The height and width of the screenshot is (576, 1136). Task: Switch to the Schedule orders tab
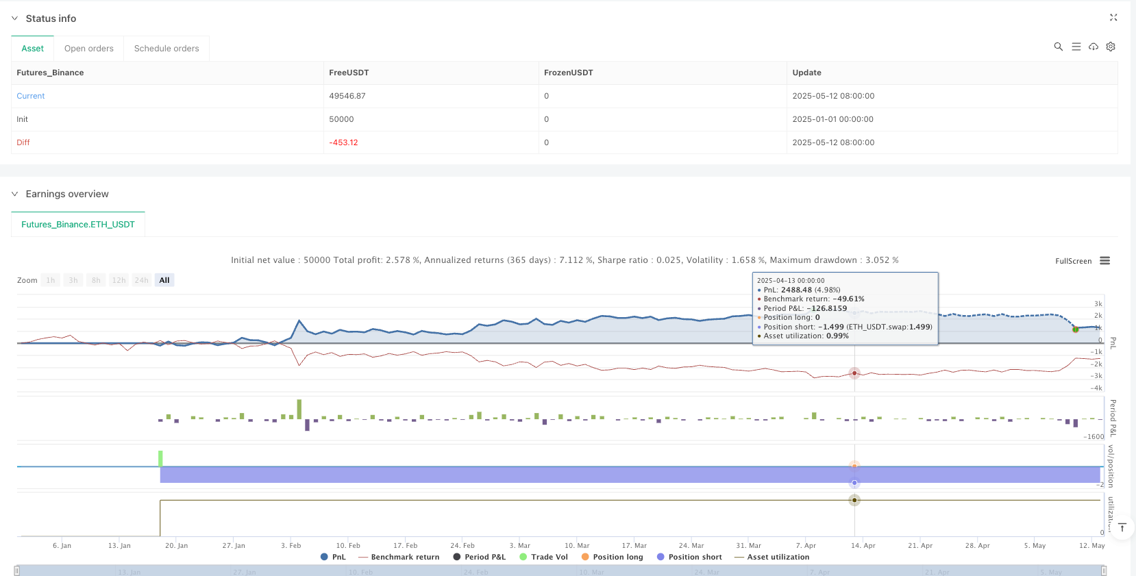click(x=166, y=49)
